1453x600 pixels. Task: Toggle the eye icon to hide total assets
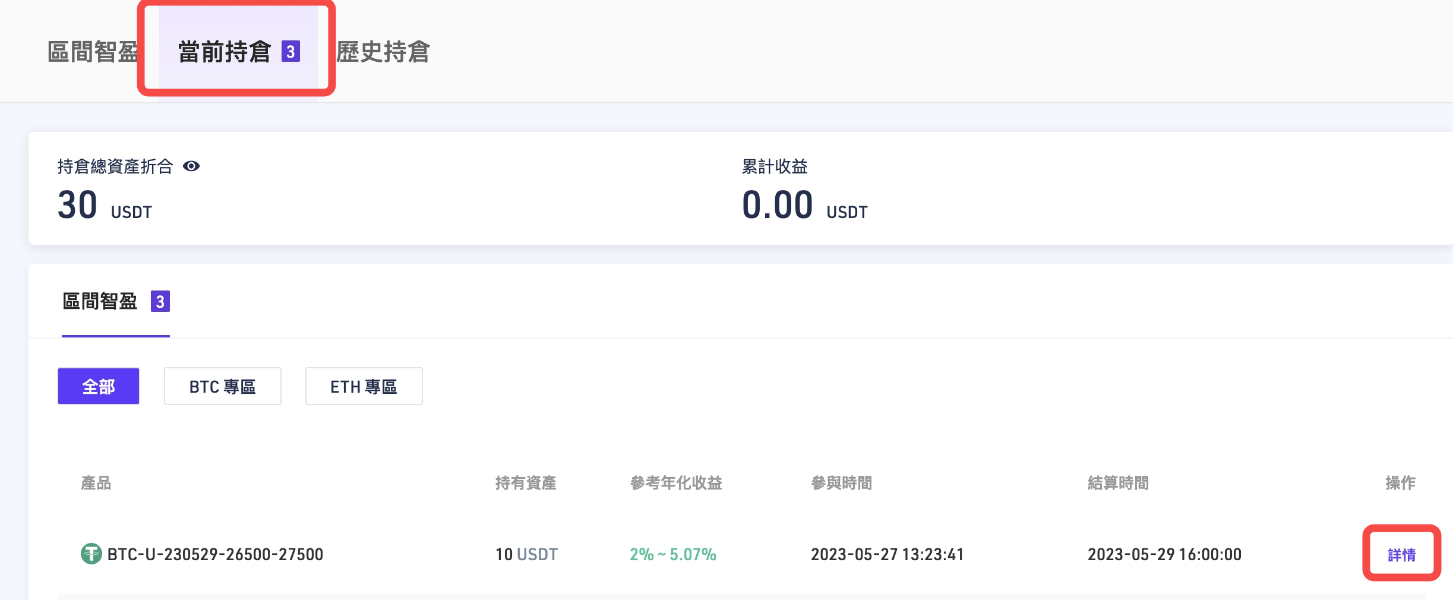(191, 166)
